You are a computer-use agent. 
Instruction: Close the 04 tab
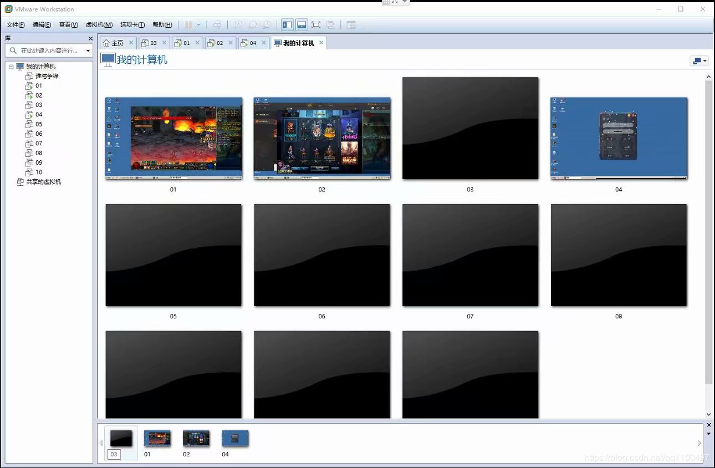coord(264,43)
